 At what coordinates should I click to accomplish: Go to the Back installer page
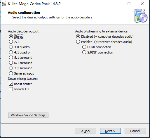pos(86,131)
